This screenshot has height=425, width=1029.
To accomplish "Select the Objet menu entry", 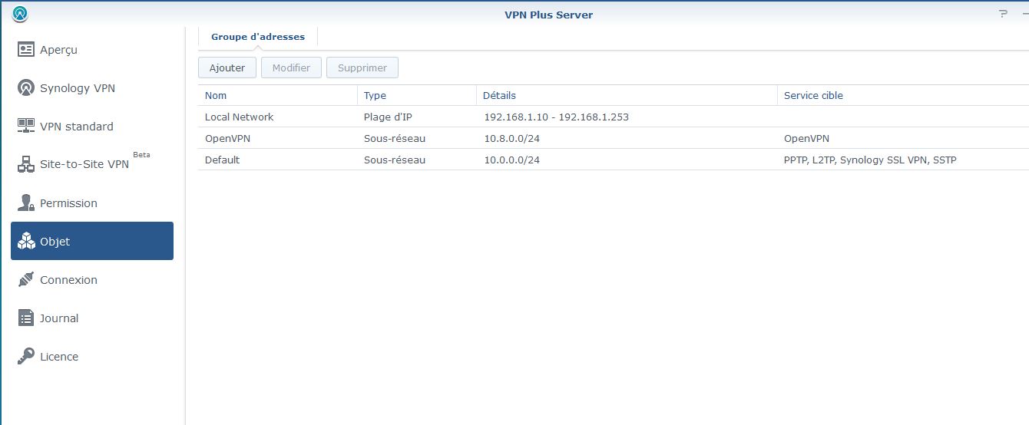I will (92, 241).
